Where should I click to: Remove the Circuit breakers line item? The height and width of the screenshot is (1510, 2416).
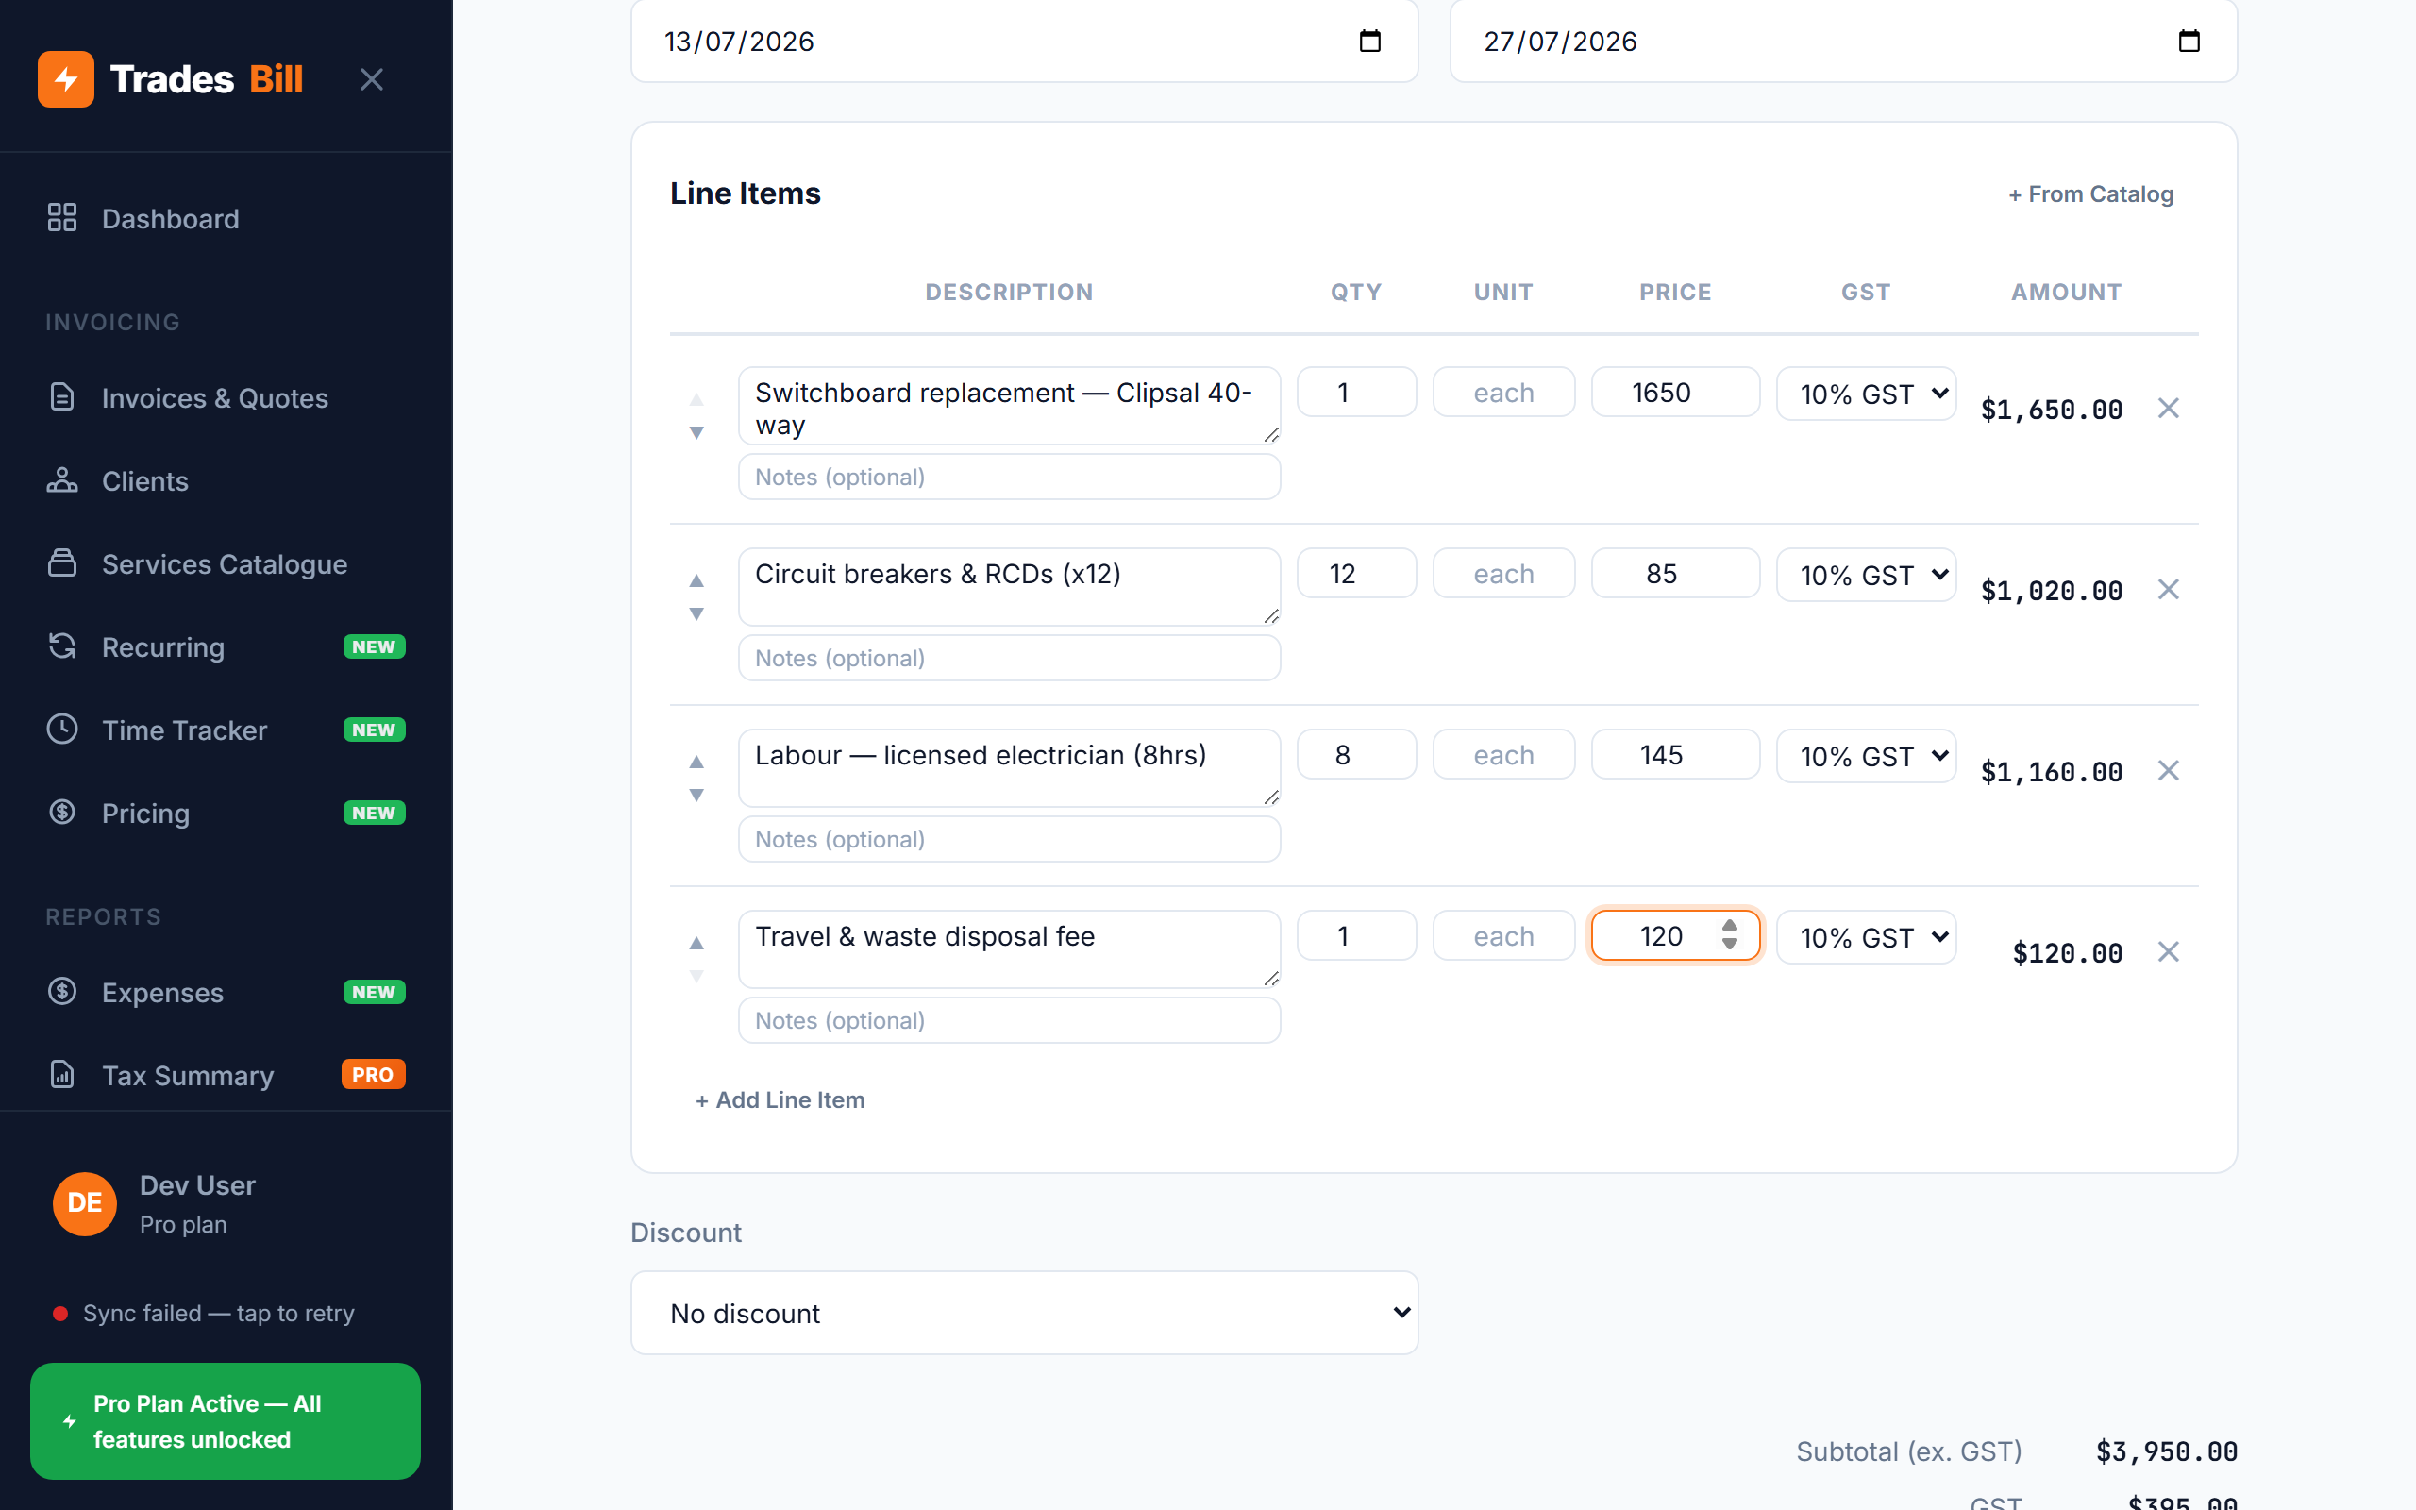[2169, 589]
